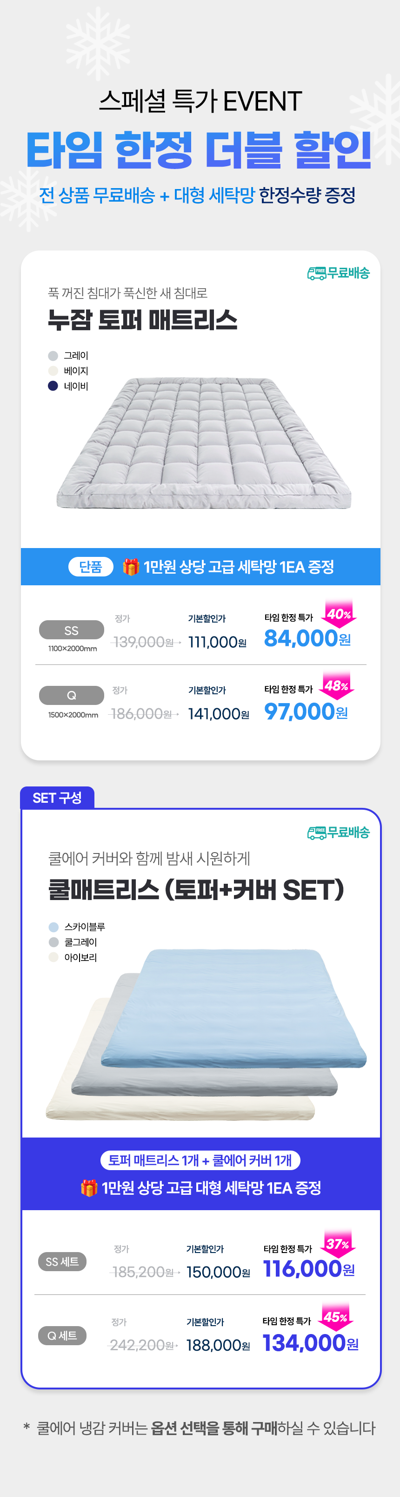Screen dimensions: 400x1497
Task: Choose the Q 세트 option pill
Action: [62, 1335]
